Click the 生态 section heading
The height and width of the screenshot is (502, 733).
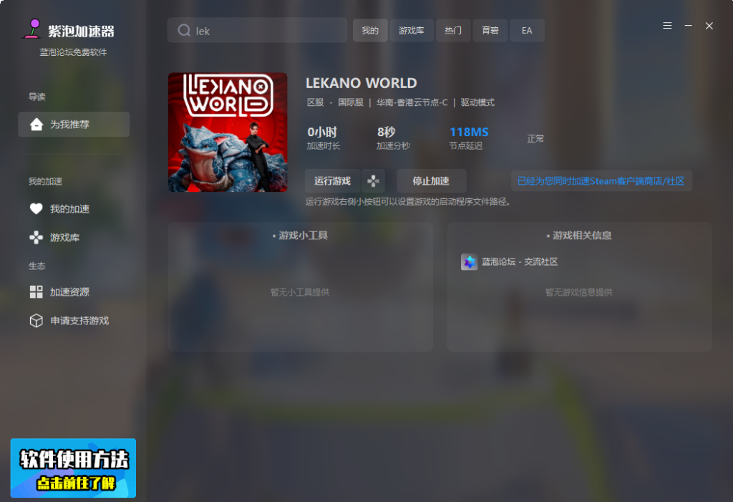coord(37,266)
